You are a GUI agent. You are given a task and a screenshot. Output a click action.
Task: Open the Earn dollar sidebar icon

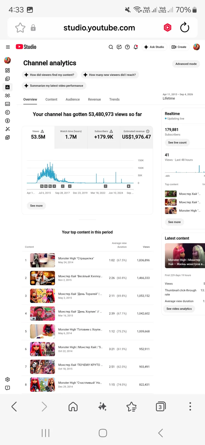7,121
